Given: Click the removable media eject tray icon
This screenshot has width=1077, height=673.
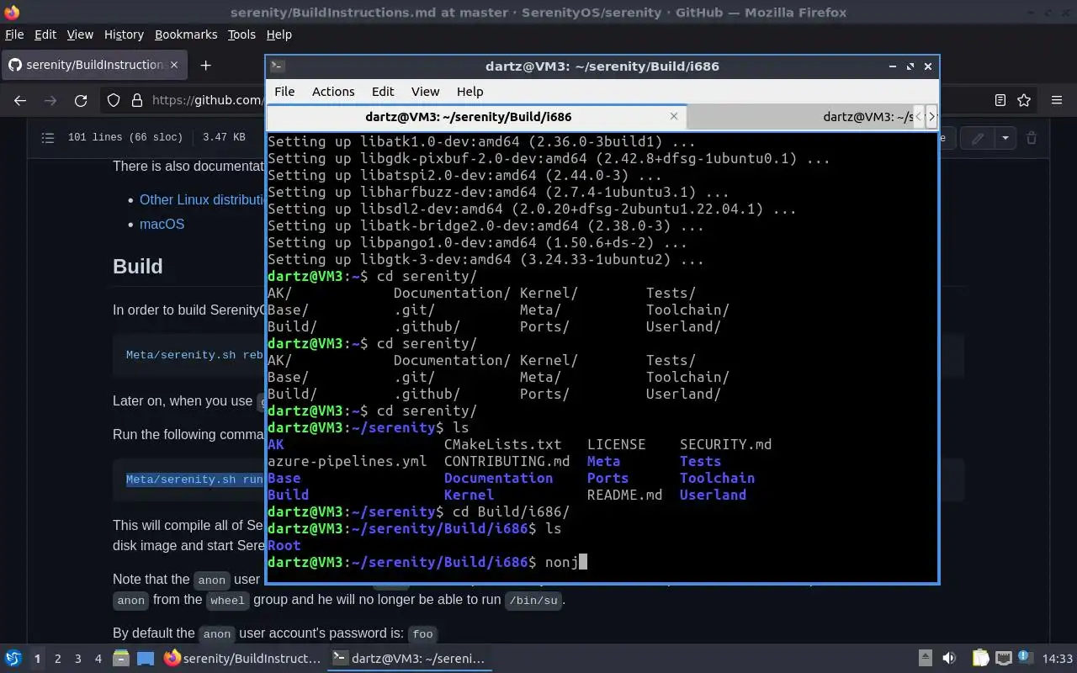Looking at the screenshot, I should (x=925, y=658).
